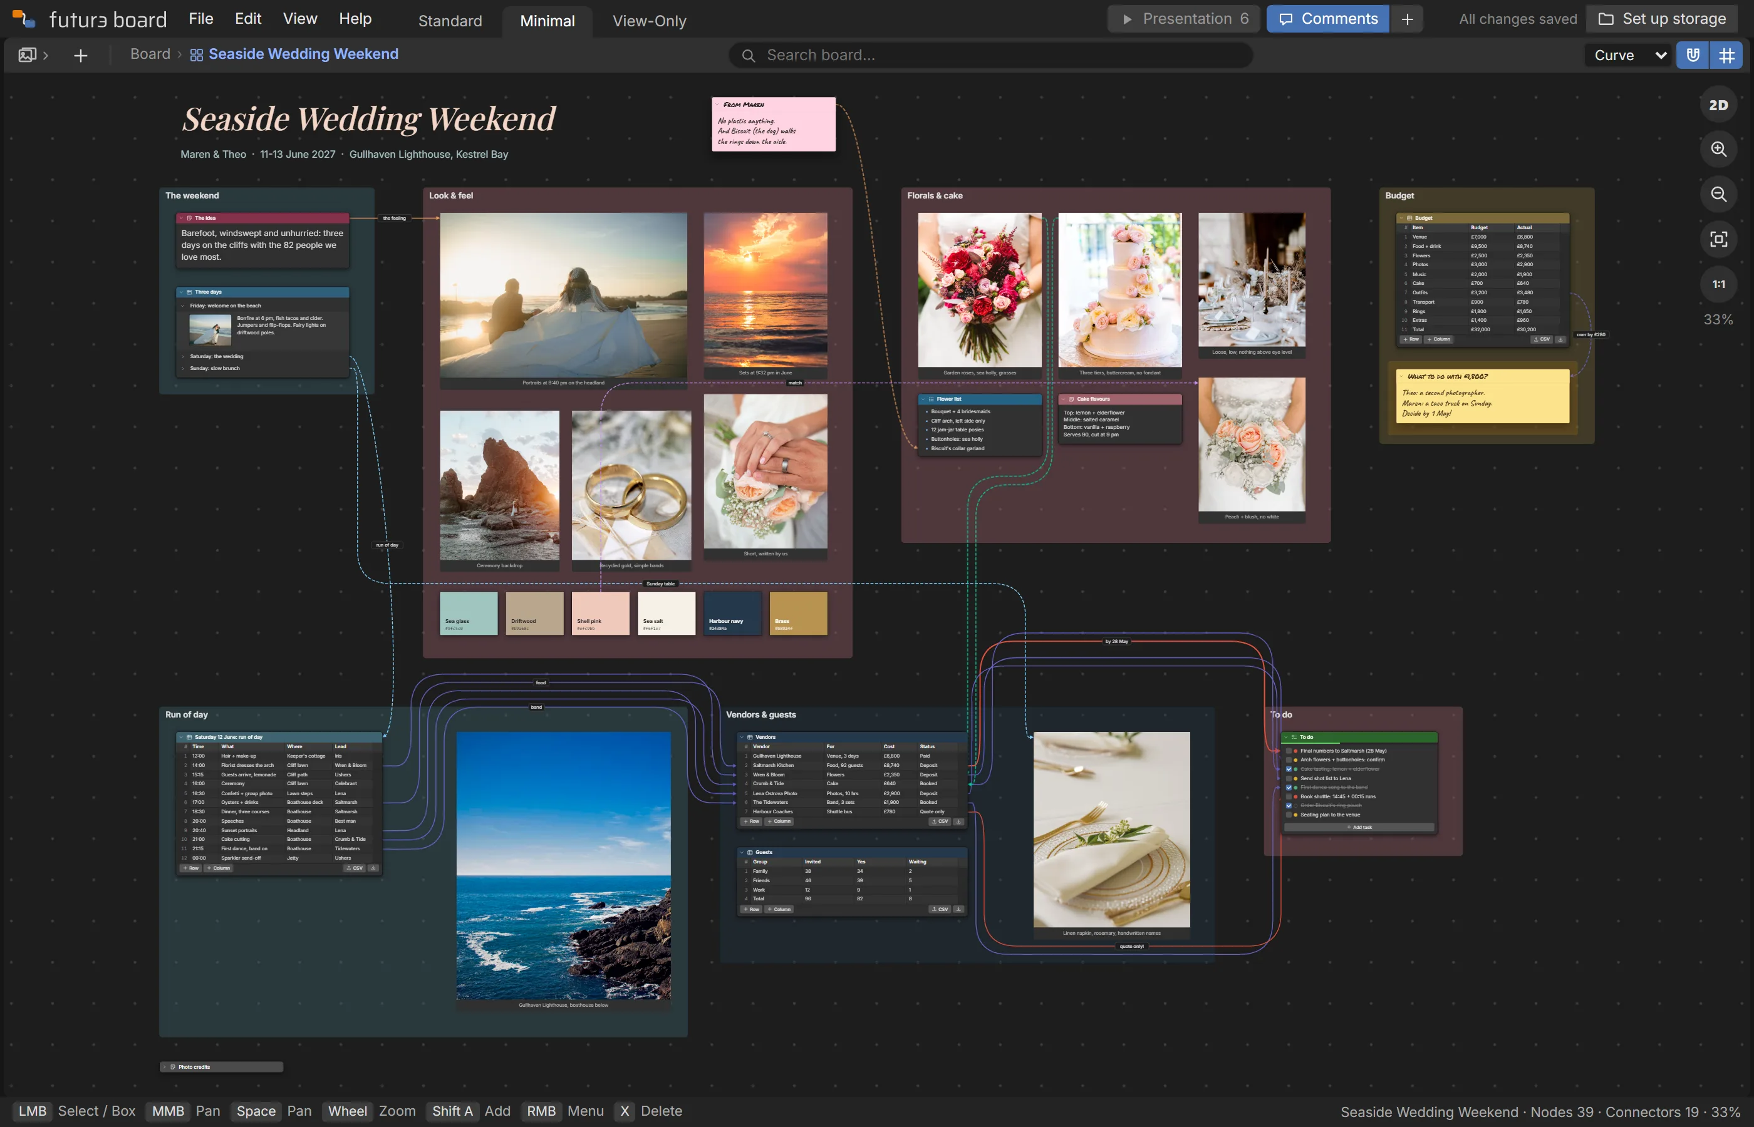This screenshot has width=1754, height=1127.
Task: Open the Curve connector style dropdown
Action: 1629,55
